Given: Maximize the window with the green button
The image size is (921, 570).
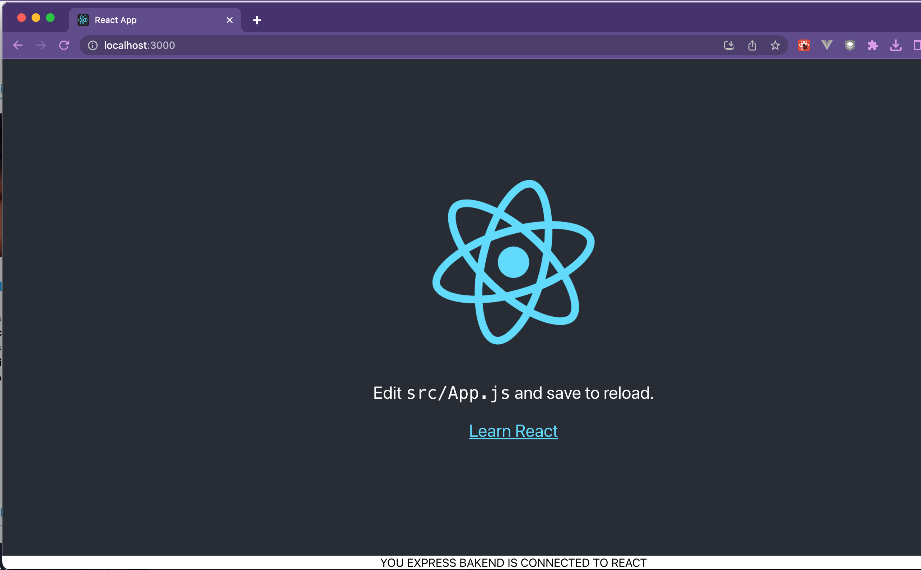Looking at the screenshot, I should (50, 18).
